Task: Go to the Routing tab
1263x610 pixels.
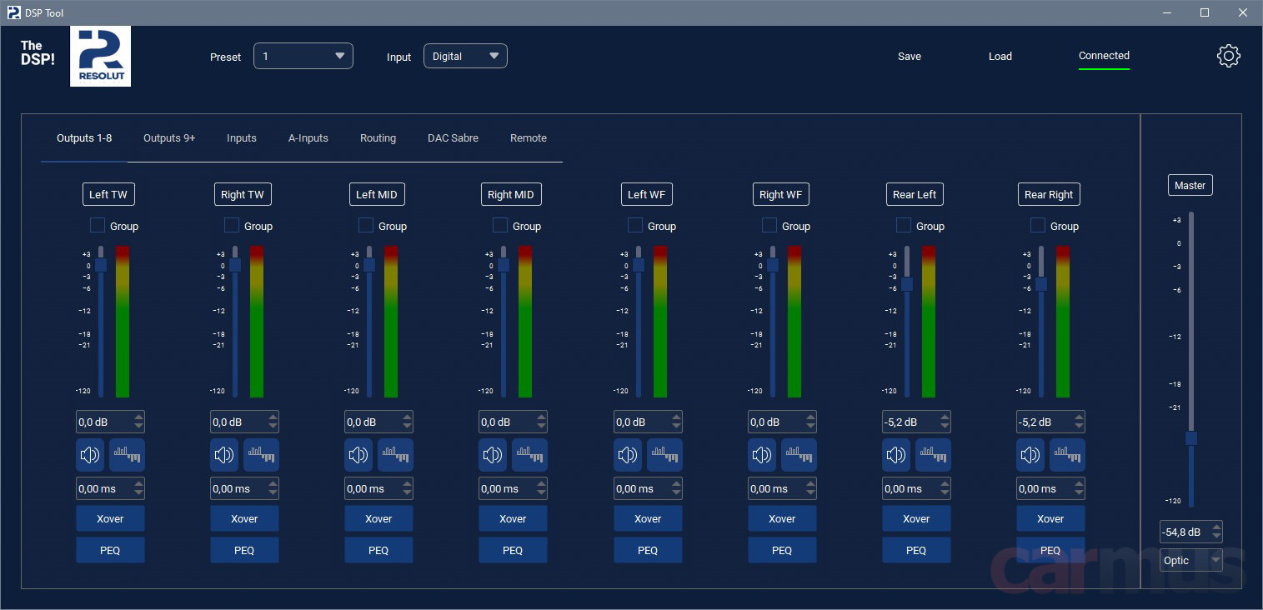Action: (x=378, y=138)
